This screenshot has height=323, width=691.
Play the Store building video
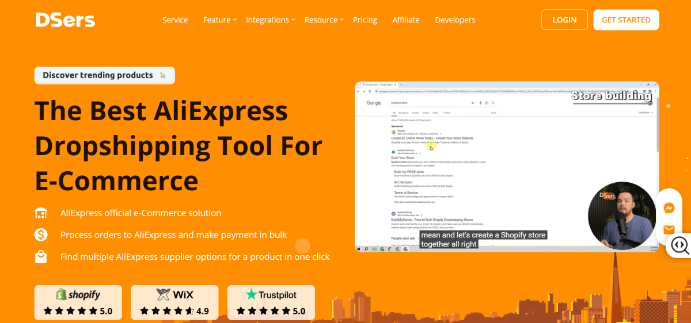[x=507, y=167]
